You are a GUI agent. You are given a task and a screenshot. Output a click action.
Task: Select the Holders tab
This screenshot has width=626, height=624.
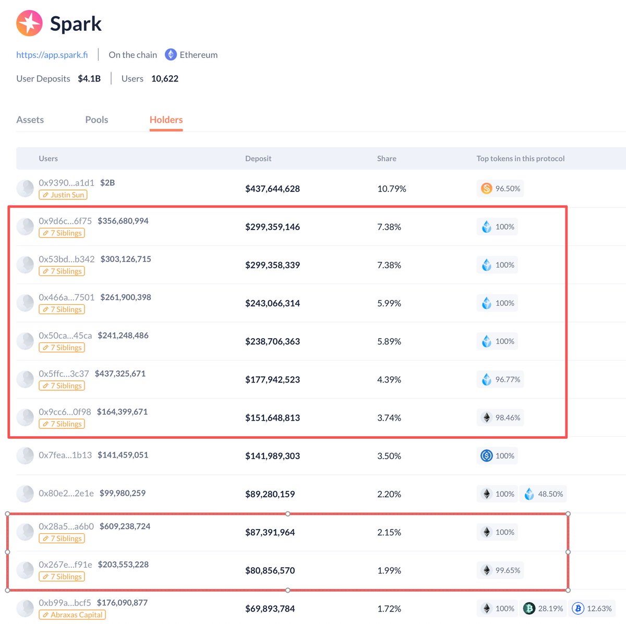point(166,119)
